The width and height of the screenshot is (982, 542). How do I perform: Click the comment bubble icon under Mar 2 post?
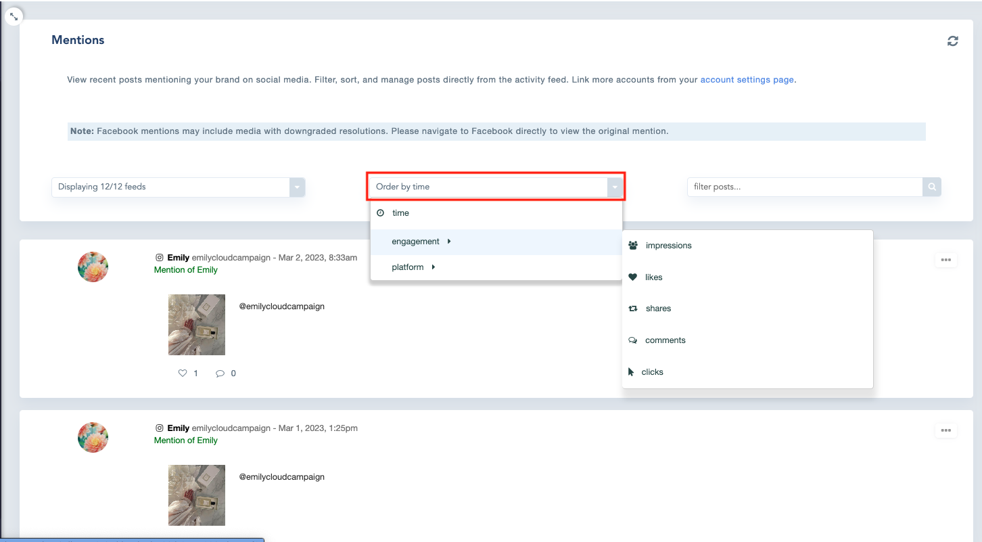(220, 374)
